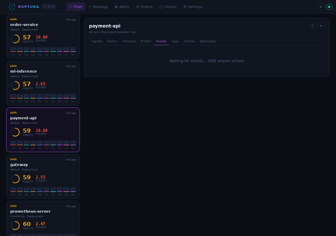Open the gateway workload card
Screen dimensions: 336x236
[x=43, y=176]
